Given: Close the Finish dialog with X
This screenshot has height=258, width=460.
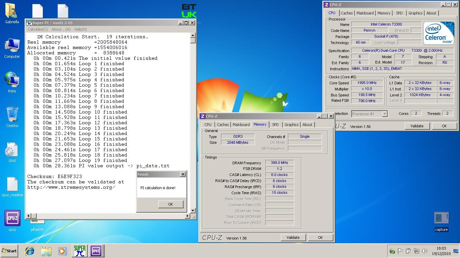Looking at the screenshot, I should (183, 174).
